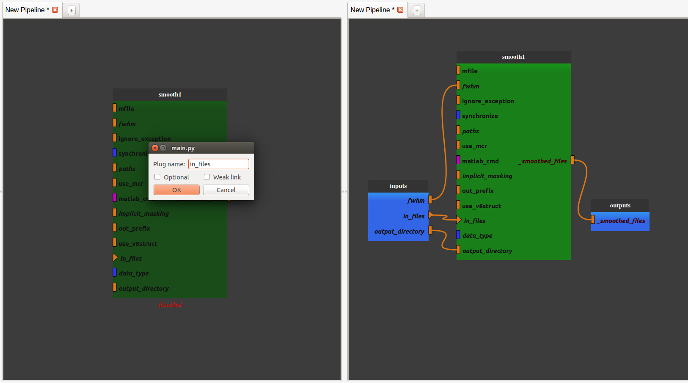The height and width of the screenshot is (383, 688).
Task: Click the inputs node title
Action: tap(398, 186)
